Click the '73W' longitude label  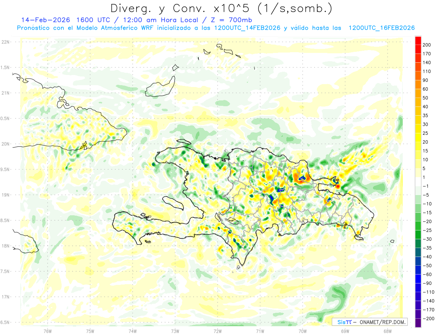pyautogui.click(x=175, y=331)
